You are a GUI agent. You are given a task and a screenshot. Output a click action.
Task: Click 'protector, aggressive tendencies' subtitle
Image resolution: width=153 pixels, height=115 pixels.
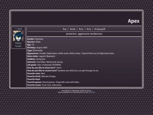pos(84,34)
